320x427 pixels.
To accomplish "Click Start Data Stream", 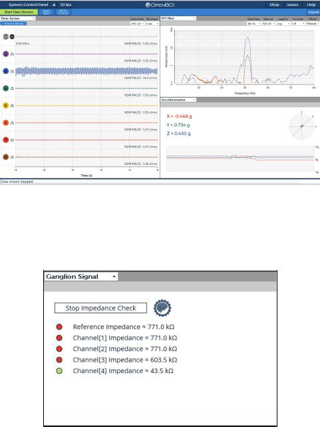I will pyautogui.click(x=19, y=12).
